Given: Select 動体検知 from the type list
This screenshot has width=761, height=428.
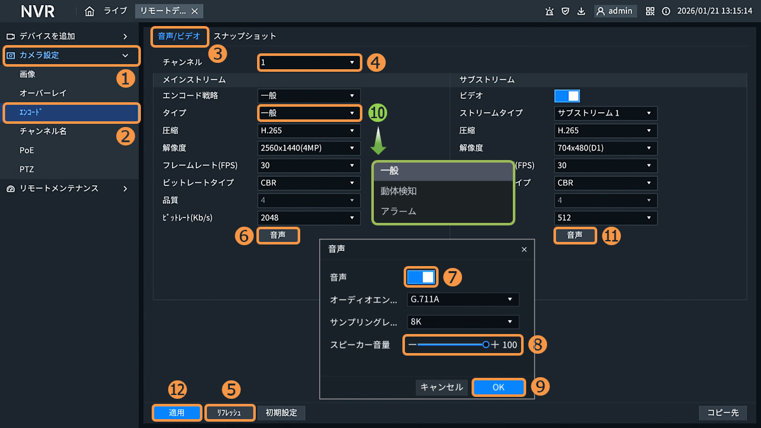Looking at the screenshot, I should click(399, 191).
